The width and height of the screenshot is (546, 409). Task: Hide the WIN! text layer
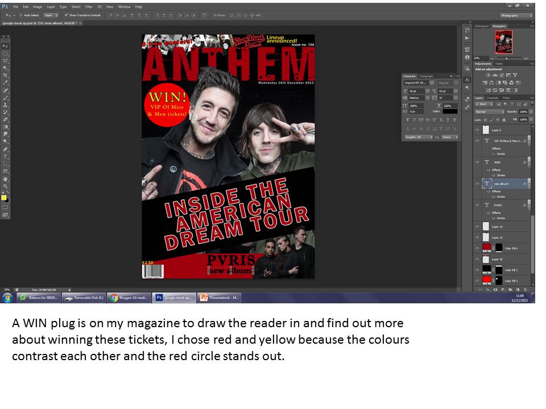[x=477, y=162]
